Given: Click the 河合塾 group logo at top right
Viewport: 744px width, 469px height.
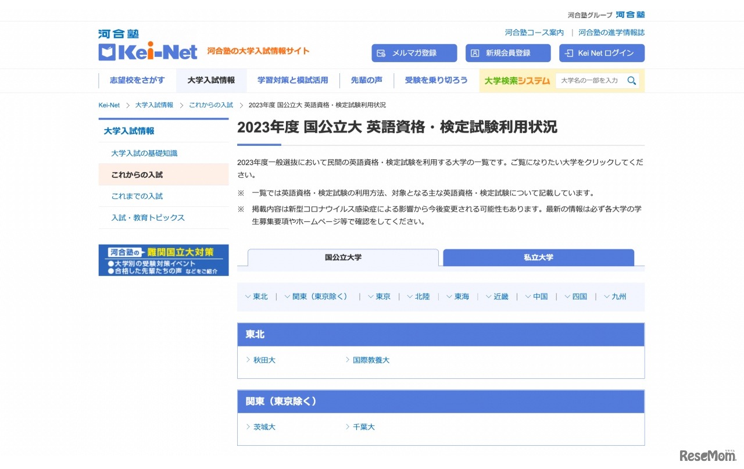Looking at the screenshot, I should pos(630,15).
